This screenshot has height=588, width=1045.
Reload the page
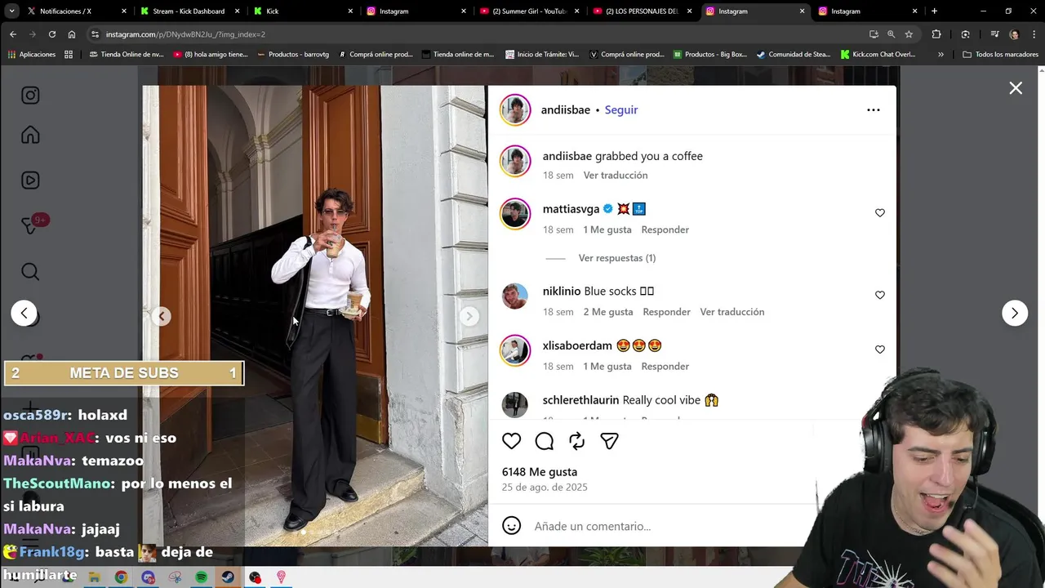pos(52,34)
